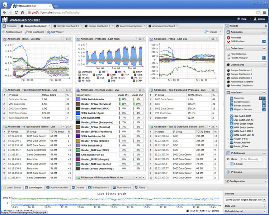This screenshot has height=215, width=269.
Task: Collapse the Dashboards sidebar panel
Action: [x=264, y=65]
